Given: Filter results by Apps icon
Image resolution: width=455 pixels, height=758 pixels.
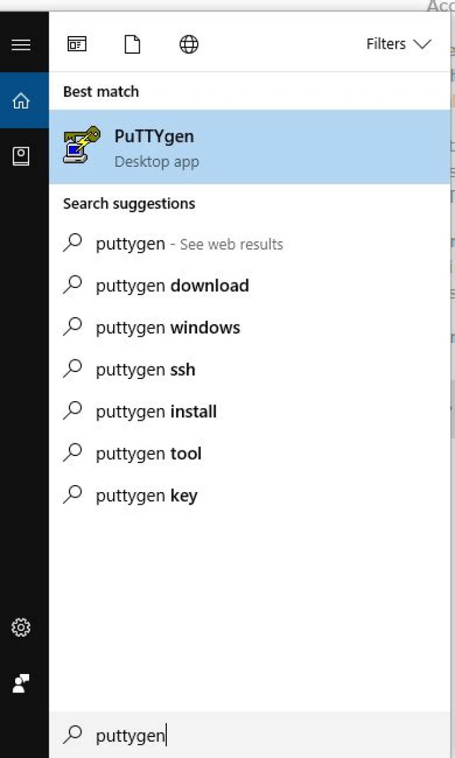Looking at the screenshot, I should pos(77,44).
